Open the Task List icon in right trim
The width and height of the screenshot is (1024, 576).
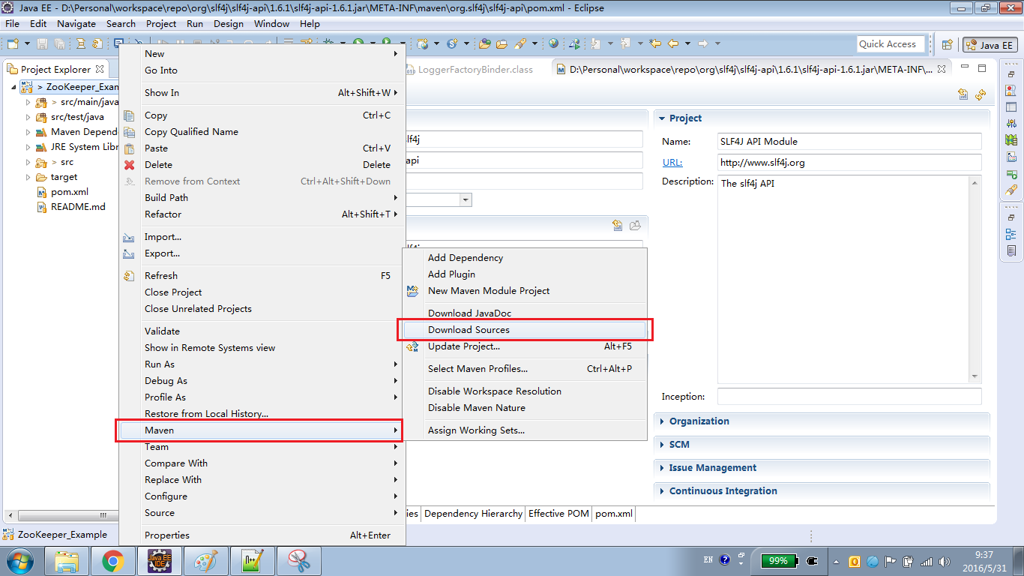1012,250
